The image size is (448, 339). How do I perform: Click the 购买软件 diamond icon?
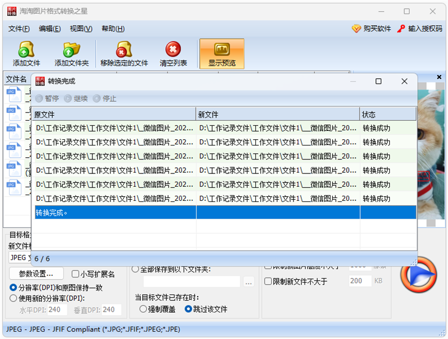(356, 29)
